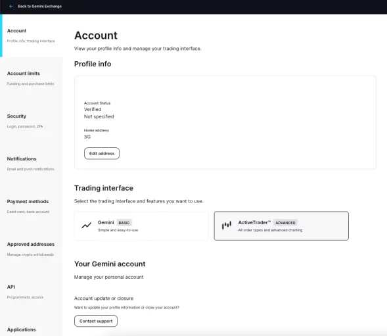Image resolution: width=387 pixels, height=336 pixels.
Task: Click the Contact support button
Action: click(96, 321)
